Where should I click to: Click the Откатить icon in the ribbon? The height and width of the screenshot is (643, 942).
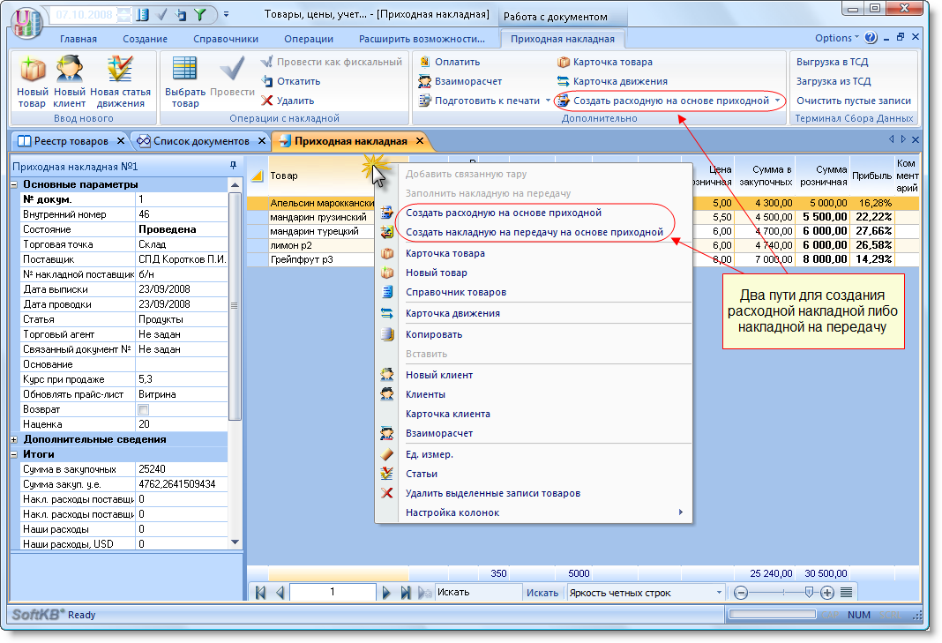267,81
